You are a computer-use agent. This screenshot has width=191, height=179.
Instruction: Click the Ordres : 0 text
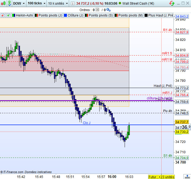[87, 10]
